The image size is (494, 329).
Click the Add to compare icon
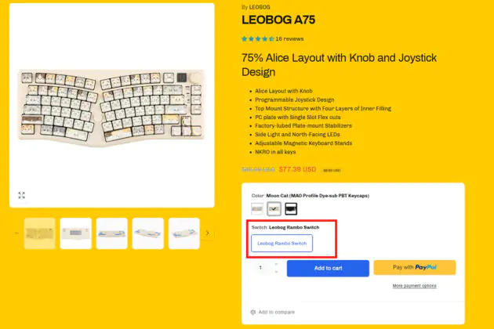pyautogui.click(x=253, y=312)
